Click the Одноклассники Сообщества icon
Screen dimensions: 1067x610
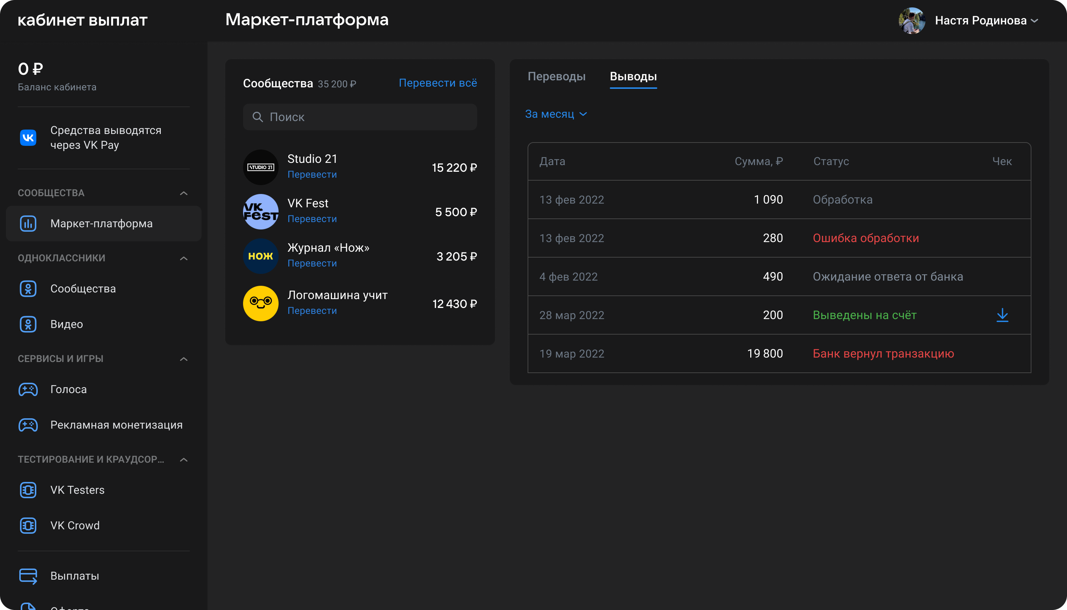click(x=28, y=289)
